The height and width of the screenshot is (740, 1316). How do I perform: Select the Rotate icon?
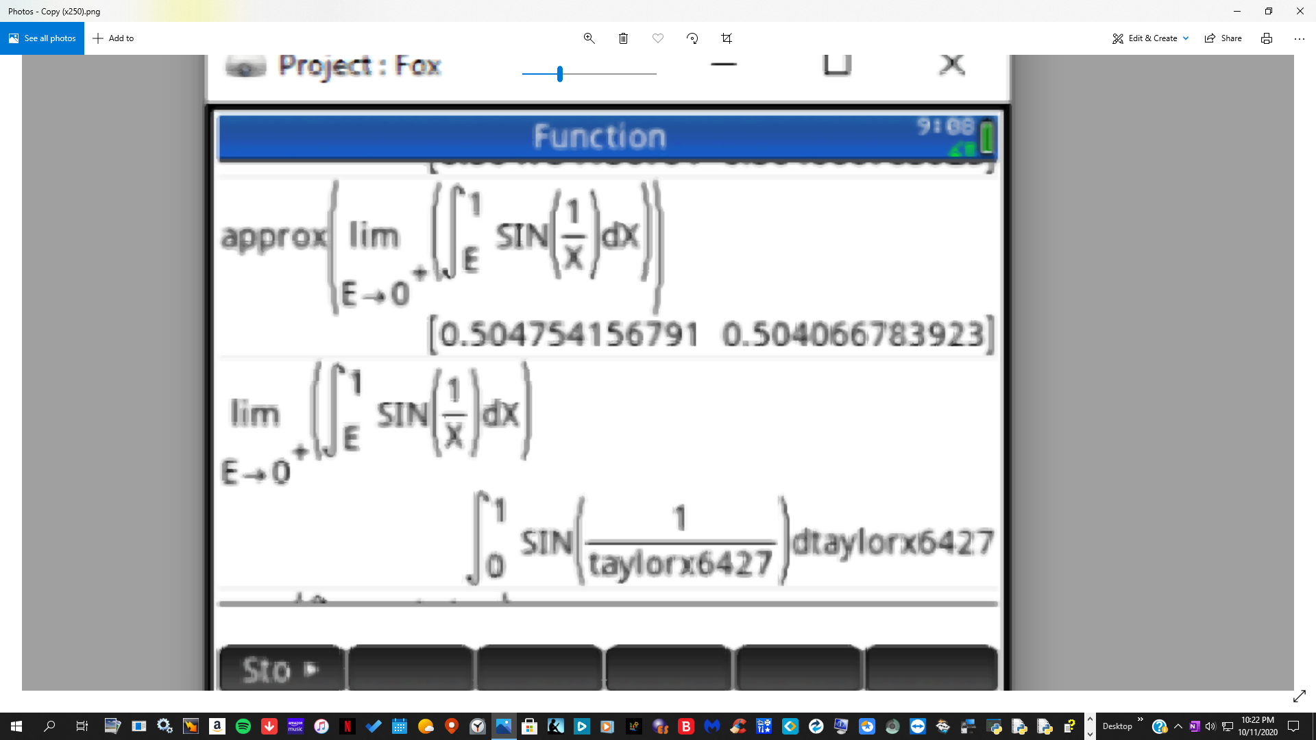(x=692, y=38)
